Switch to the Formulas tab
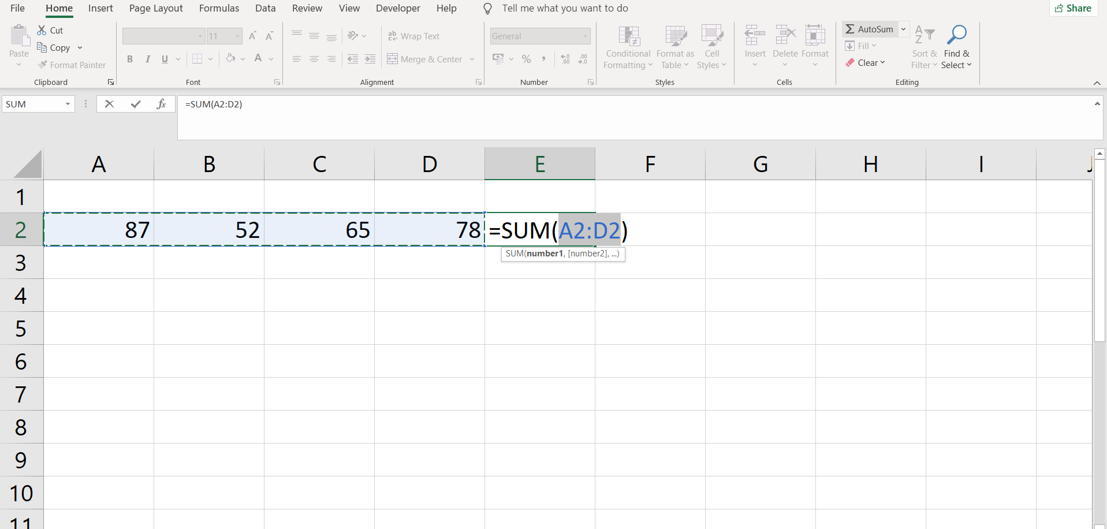 coord(219,8)
